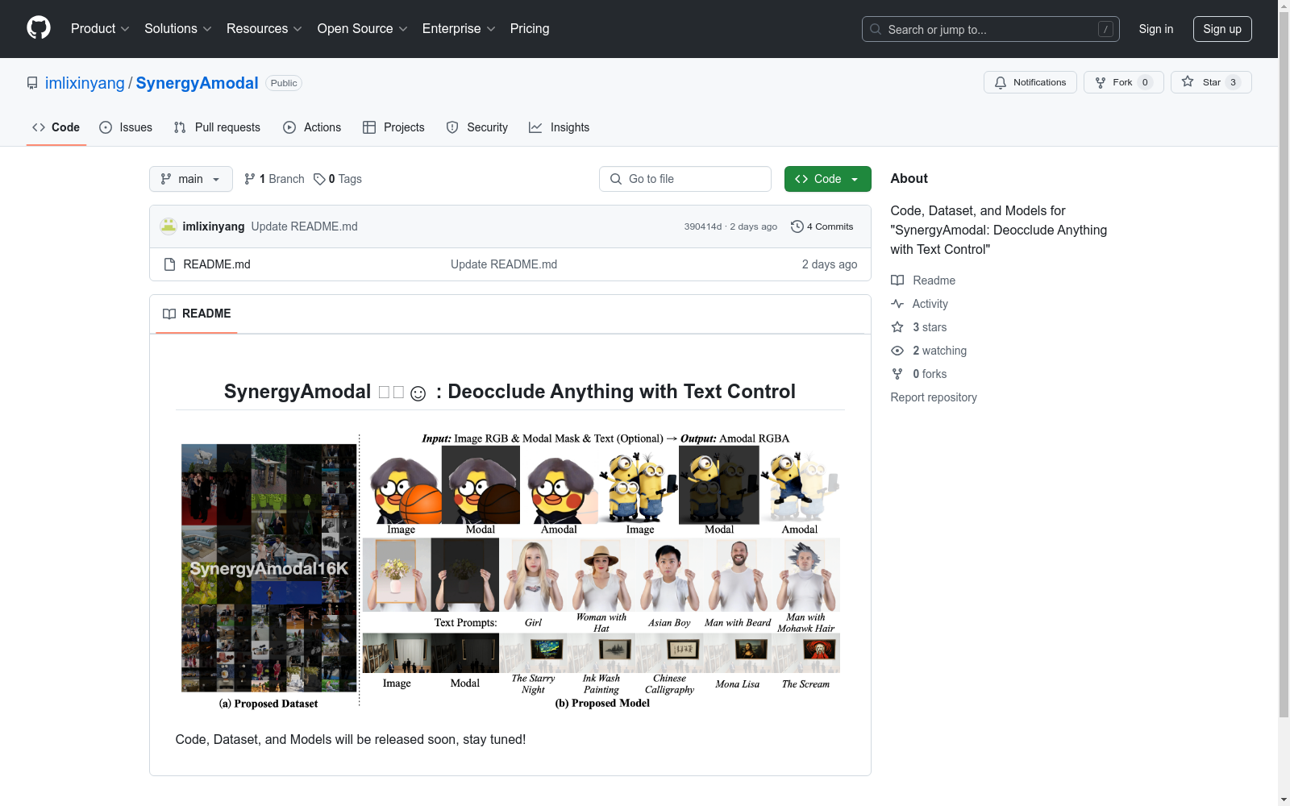This screenshot has height=806, width=1290.
Task: Focus the Search or jump to field
Action: click(990, 29)
